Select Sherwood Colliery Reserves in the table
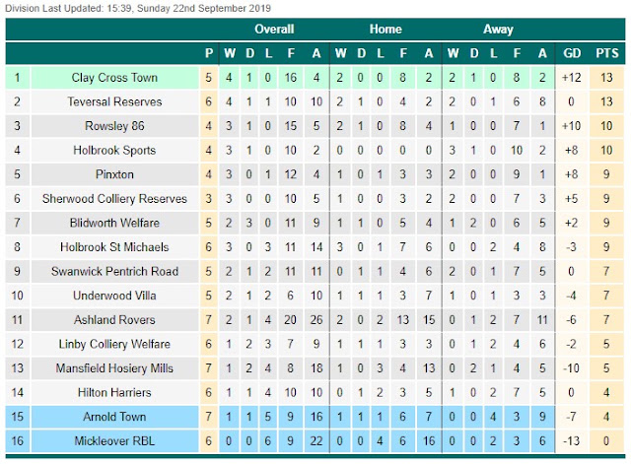 pyautogui.click(x=114, y=199)
